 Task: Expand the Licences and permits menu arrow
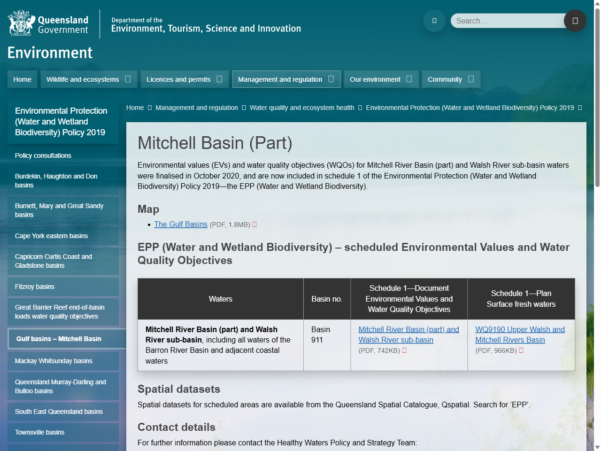[x=219, y=79]
